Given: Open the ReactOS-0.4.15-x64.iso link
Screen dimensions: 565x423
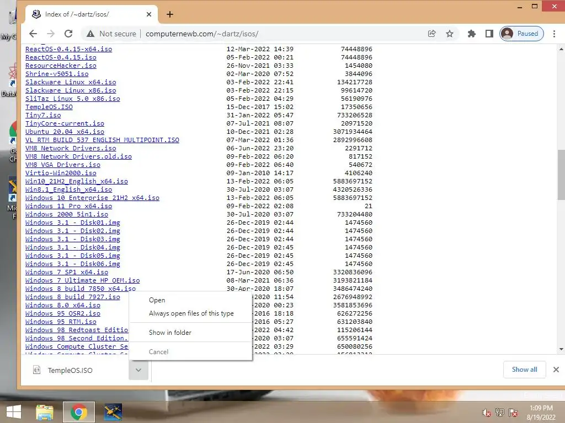Looking at the screenshot, I should [68, 49].
